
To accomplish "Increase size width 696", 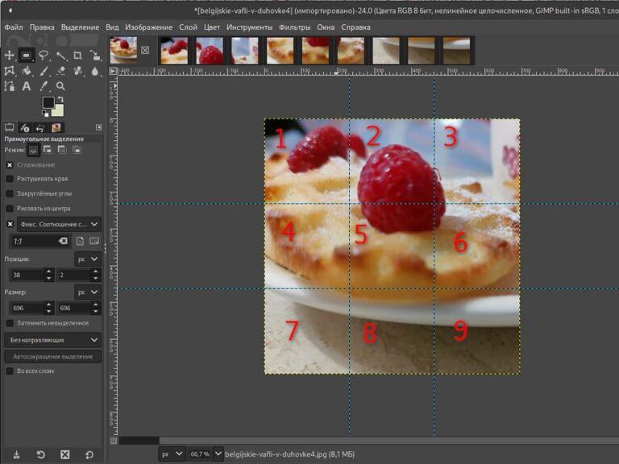I will [x=49, y=304].
